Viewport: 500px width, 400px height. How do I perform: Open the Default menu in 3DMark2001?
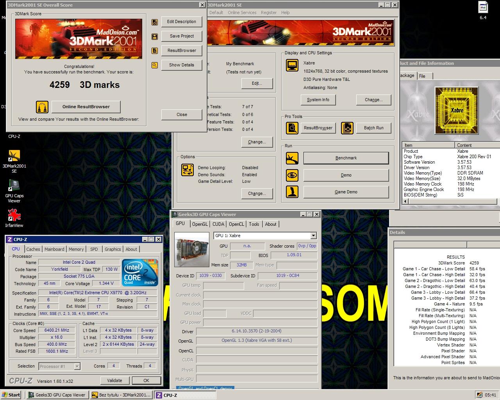(x=216, y=12)
